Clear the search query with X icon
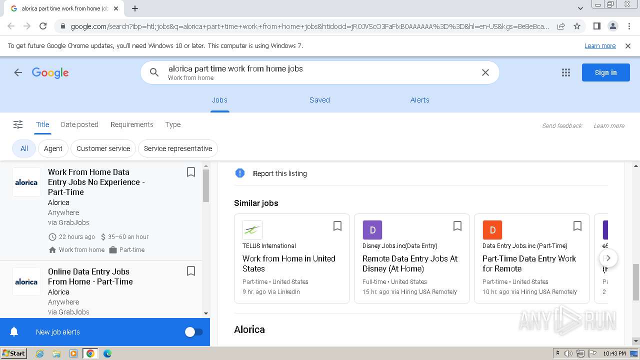This screenshot has height=360, width=640. click(x=485, y=72)
